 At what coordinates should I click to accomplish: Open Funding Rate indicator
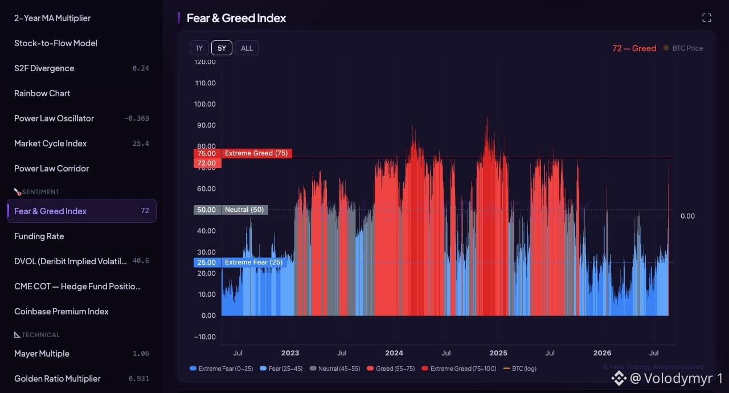pyautogui.click(x=81, y=236)
